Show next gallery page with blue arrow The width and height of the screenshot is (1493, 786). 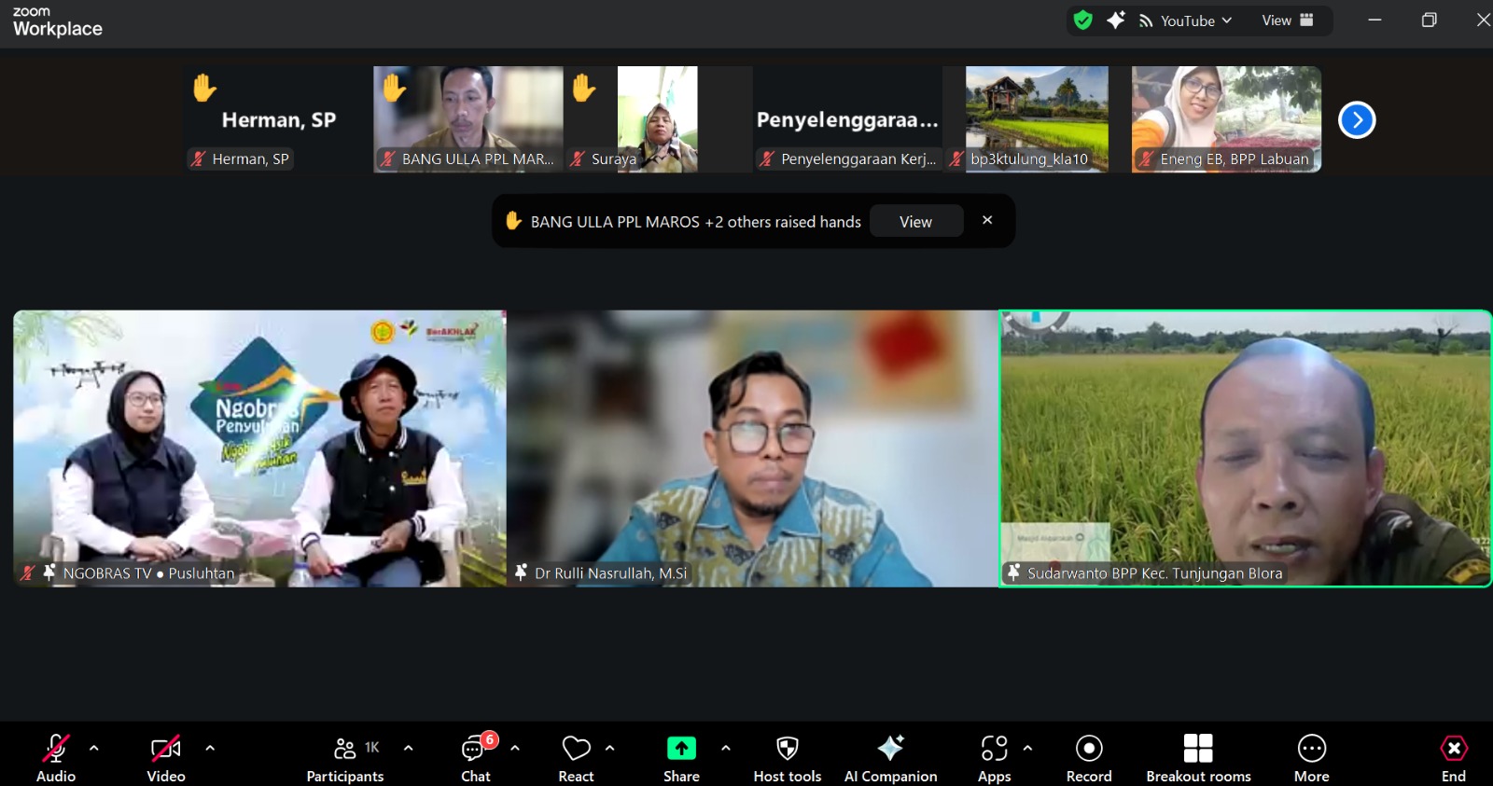click(x=1357, y=119)
